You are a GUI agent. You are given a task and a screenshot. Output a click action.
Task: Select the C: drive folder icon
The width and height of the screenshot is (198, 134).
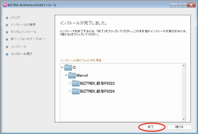click(68, 67)
